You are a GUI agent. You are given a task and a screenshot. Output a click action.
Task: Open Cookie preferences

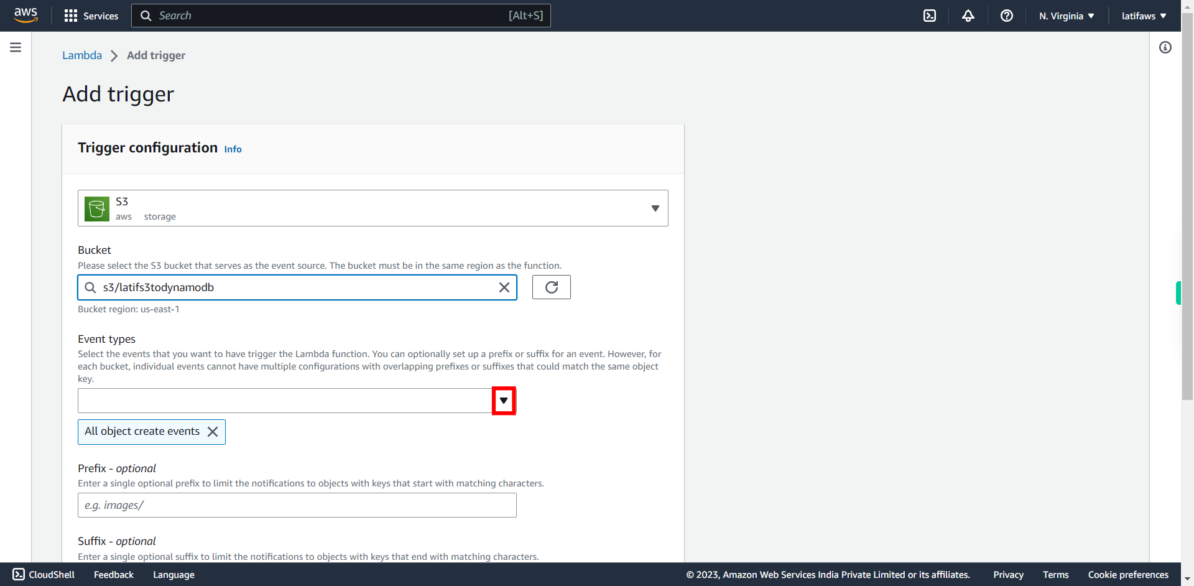tap(1128, 575)
